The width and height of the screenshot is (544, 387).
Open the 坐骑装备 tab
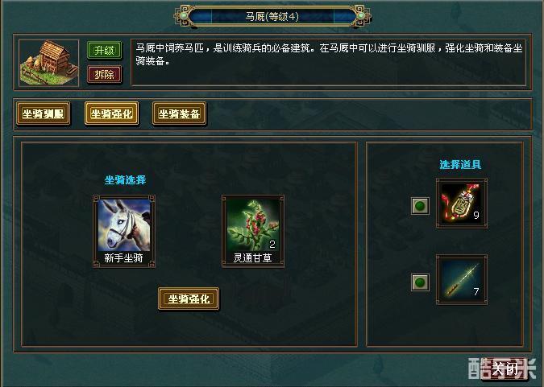tap(180, 113)
